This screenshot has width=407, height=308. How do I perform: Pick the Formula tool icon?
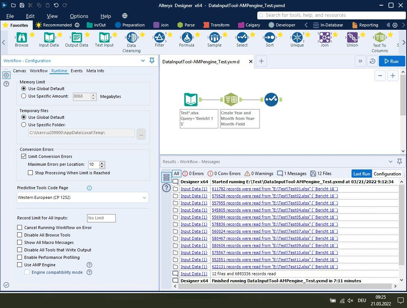tap(187, 38)
